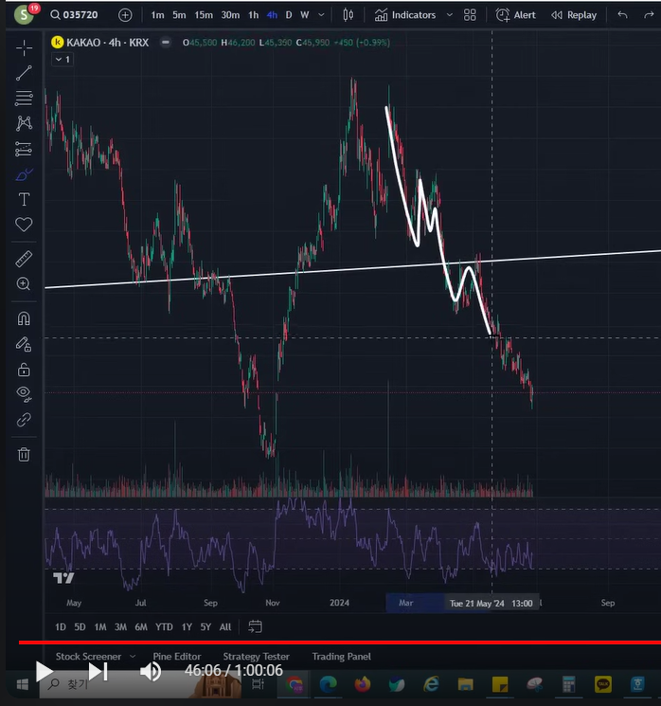Open the forecasting and measurement tools
This screenshot has width=661, height=706.
point(24,149)
